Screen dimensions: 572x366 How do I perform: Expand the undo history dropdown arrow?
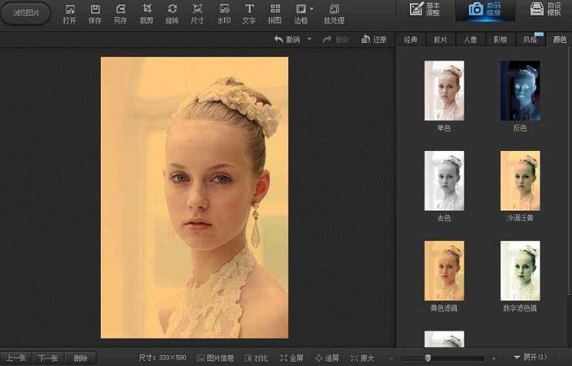[310, 39]
